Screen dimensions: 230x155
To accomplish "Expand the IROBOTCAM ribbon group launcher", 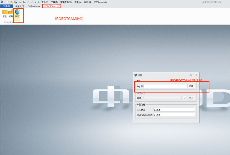I will point(19,22).
